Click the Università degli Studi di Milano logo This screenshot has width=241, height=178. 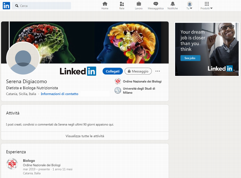(x=118, y=90)
